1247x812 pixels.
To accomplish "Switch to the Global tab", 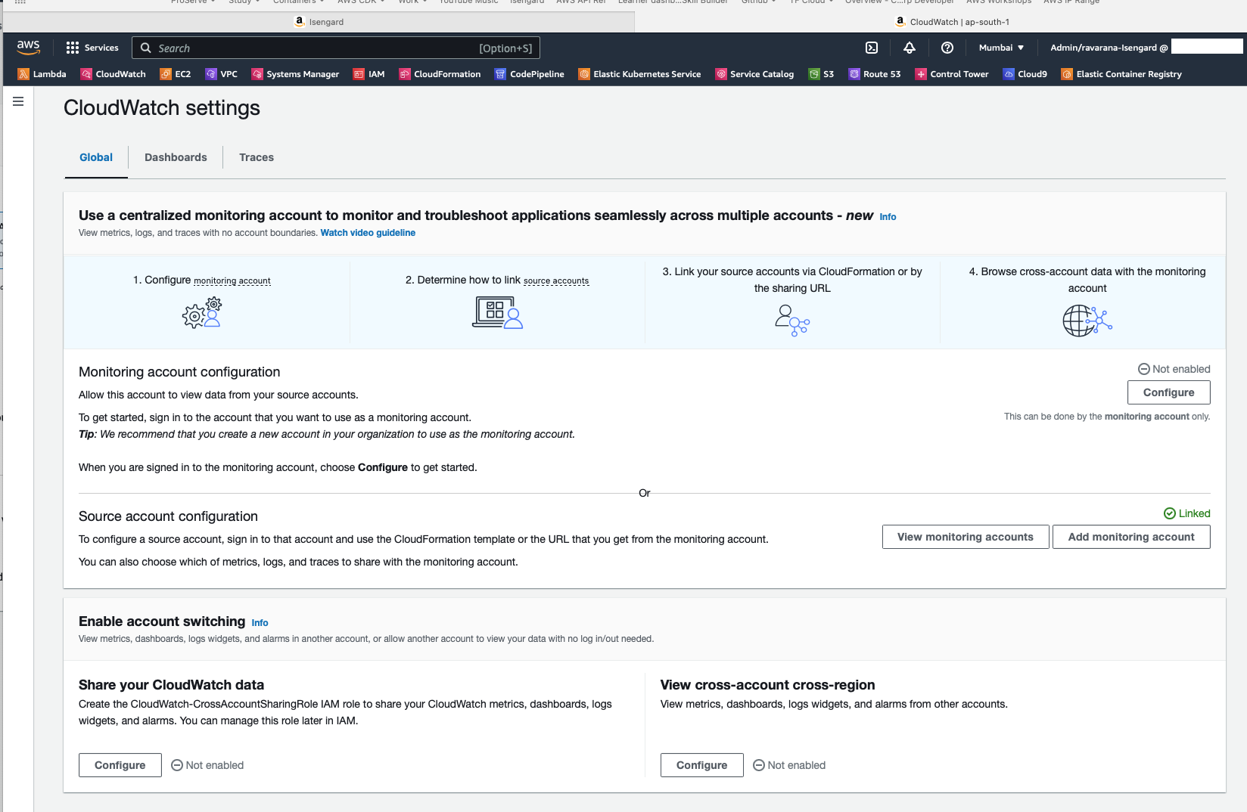I will pos(96,157).
